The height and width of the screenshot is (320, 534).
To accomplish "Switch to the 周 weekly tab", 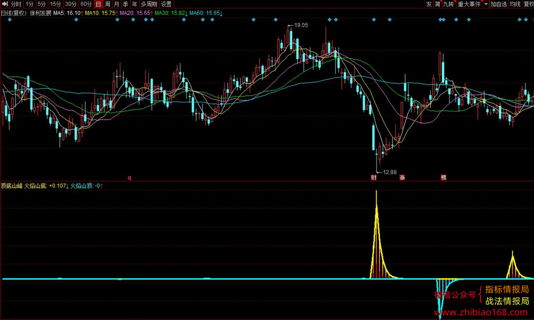I will [x=108, y=4].
